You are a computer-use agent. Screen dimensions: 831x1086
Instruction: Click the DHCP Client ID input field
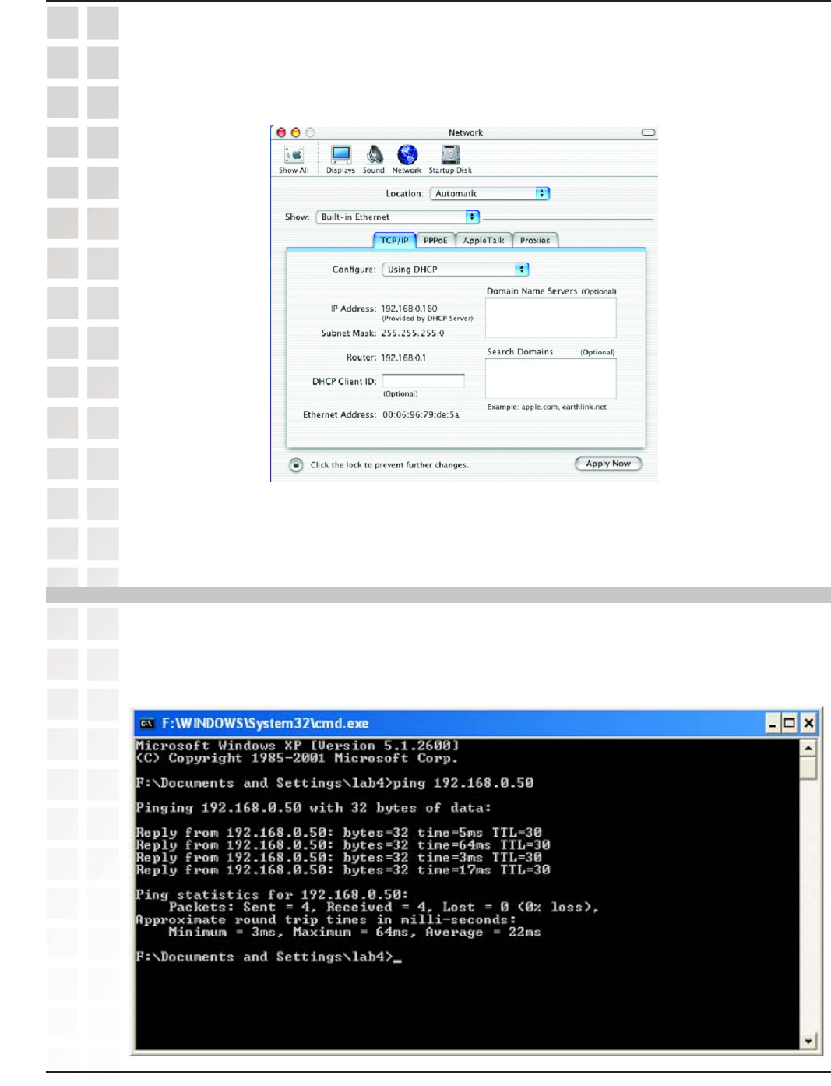pyautogui.click(x=423, y=381)
